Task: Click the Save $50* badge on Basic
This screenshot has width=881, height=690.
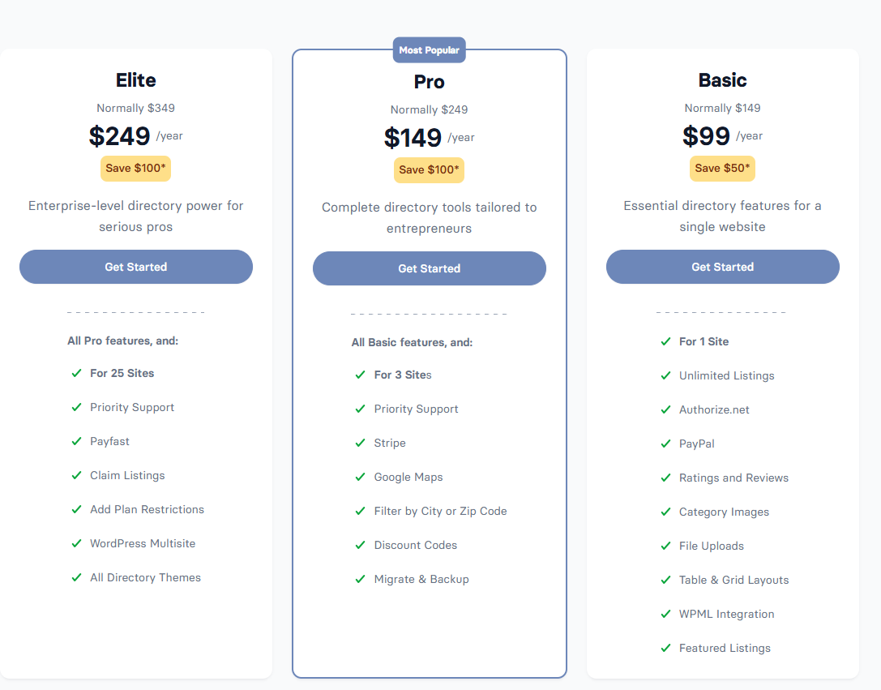Action: (x=722, y=168)
